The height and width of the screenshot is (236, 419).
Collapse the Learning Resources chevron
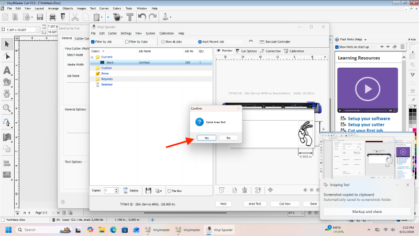[404, 58]
